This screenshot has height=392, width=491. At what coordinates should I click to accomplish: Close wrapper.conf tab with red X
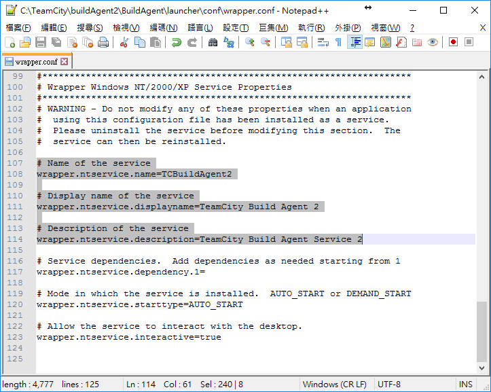pyautogui.click(x=64, y=61)
